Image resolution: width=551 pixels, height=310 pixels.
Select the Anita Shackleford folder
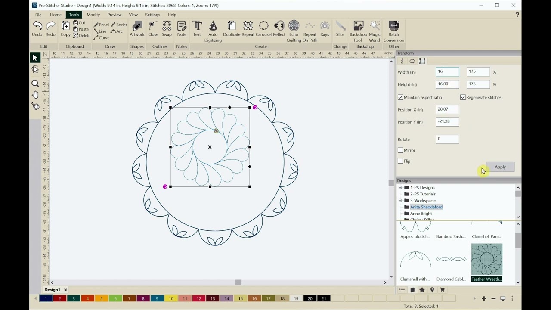tap(426, 207)
